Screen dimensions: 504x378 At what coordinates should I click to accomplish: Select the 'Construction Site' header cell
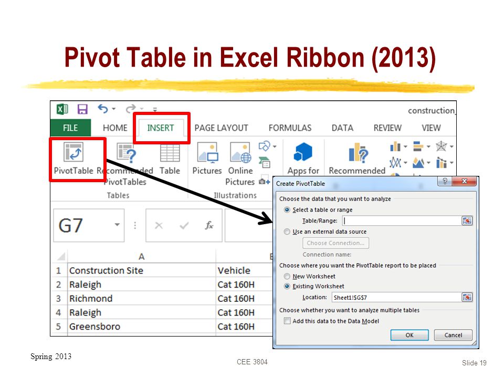click(x=141, y=270)
